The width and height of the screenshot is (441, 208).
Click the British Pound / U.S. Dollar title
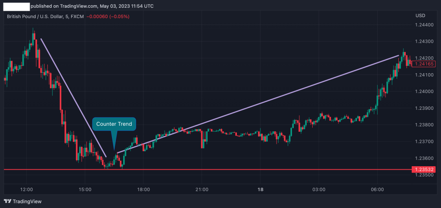tap(36, 16)
